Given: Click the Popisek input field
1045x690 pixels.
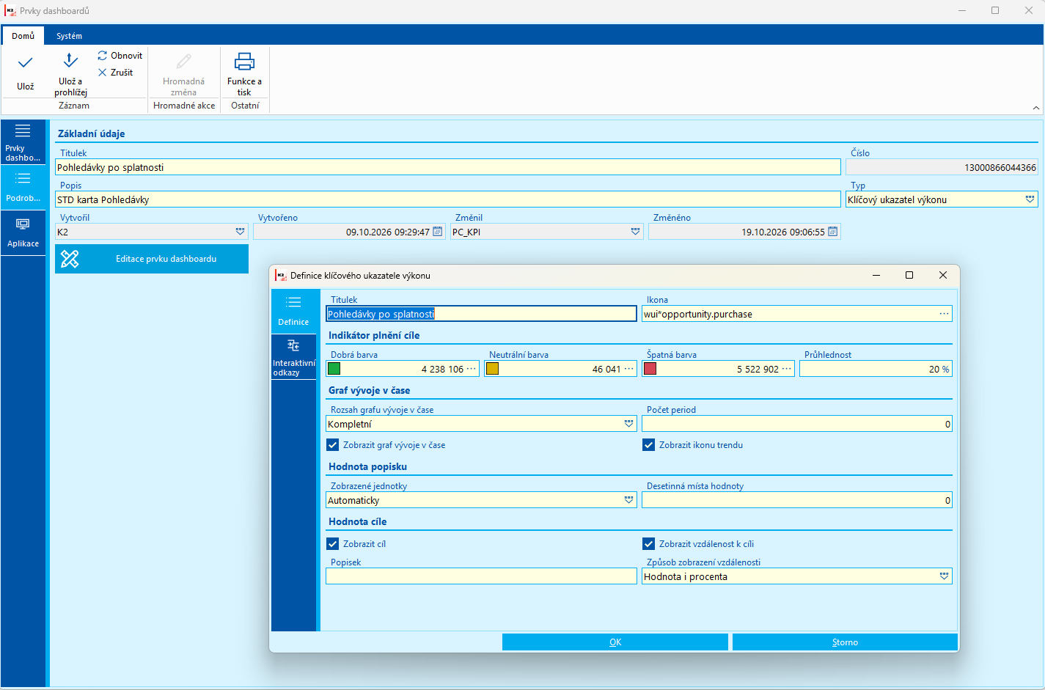Looking at the screenshot, I should tap(481, 576).
